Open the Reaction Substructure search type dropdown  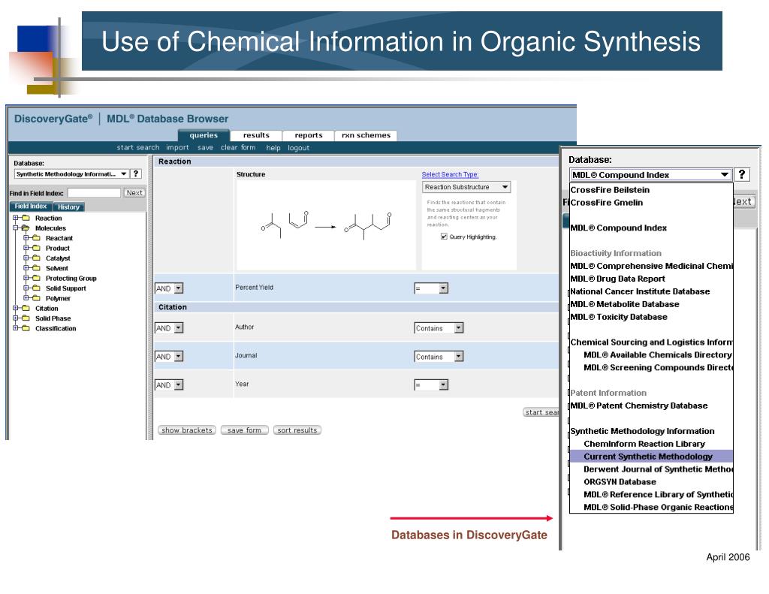point(466,187)
